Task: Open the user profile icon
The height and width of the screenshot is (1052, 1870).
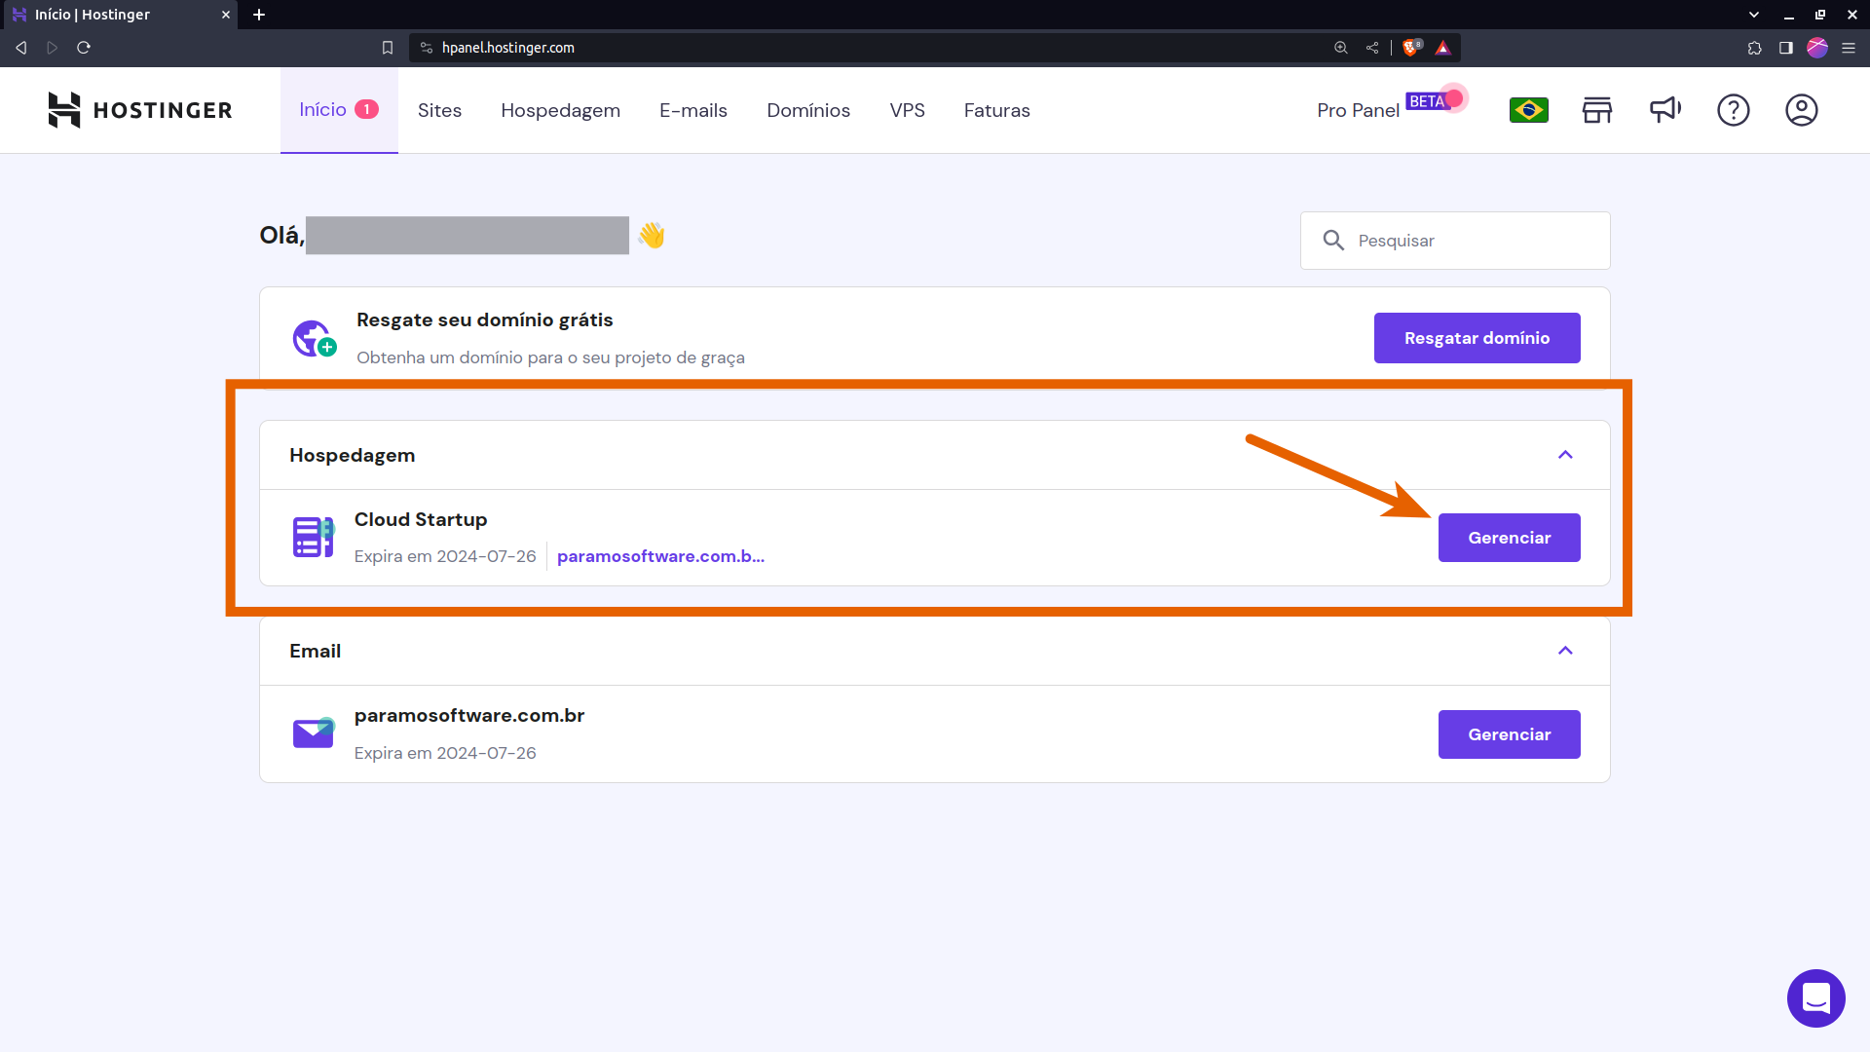Action: point(1801,110)
